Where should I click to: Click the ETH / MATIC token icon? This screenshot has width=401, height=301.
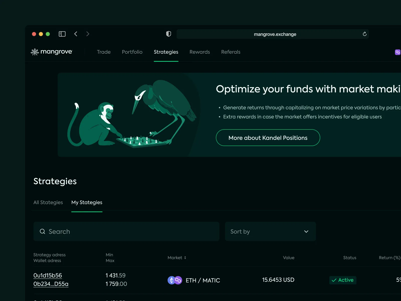175,280
